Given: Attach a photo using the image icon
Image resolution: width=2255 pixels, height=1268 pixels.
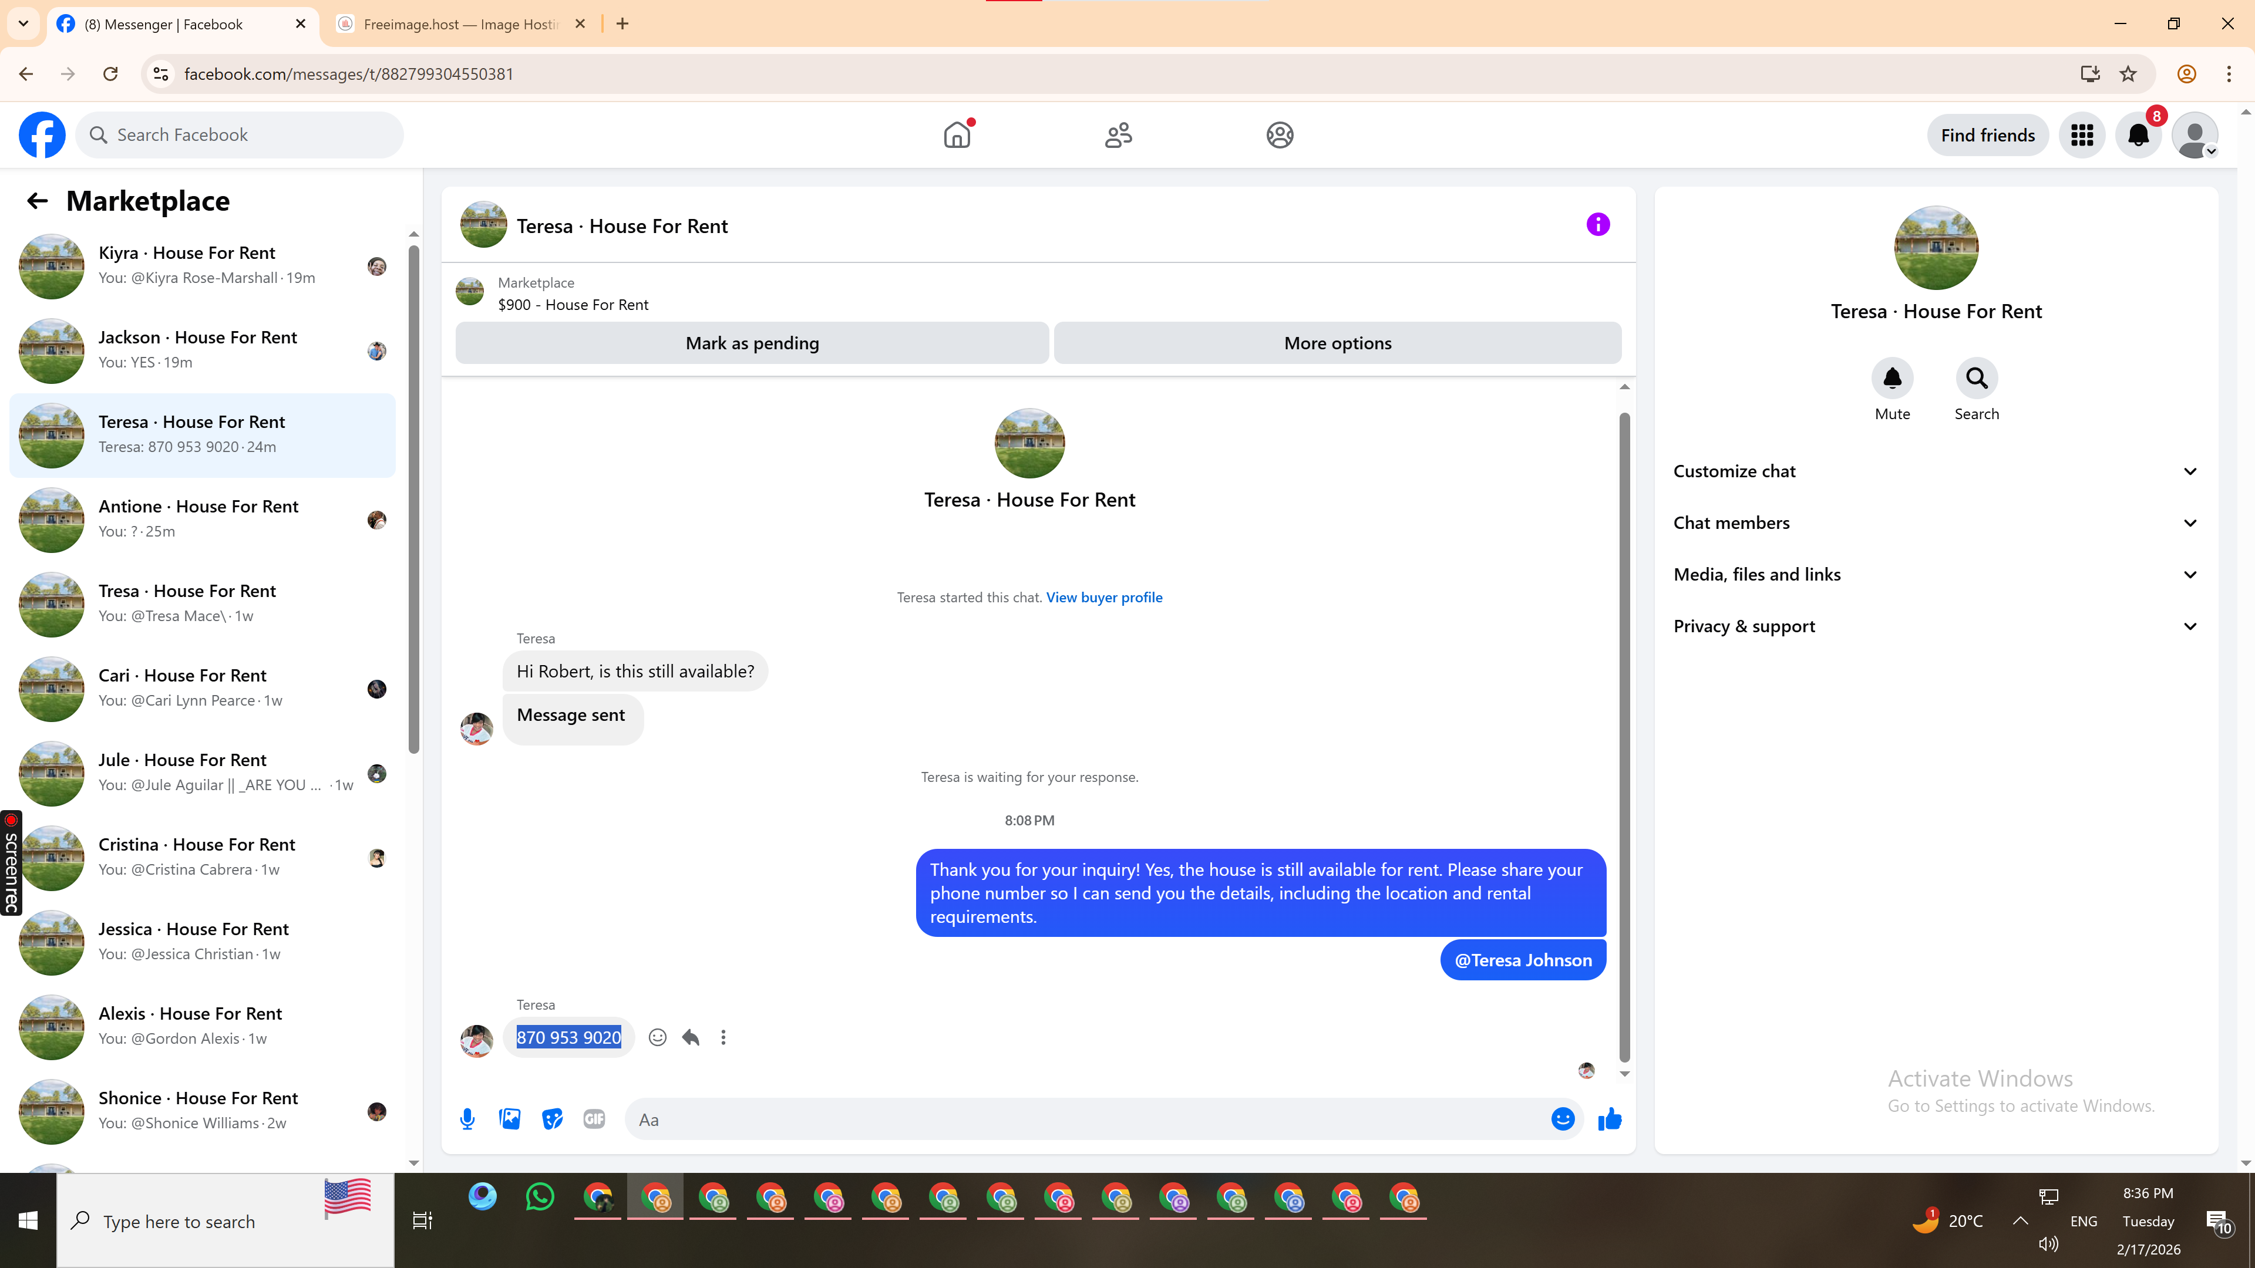Looking at the screenshot, I should (510, 1119).
